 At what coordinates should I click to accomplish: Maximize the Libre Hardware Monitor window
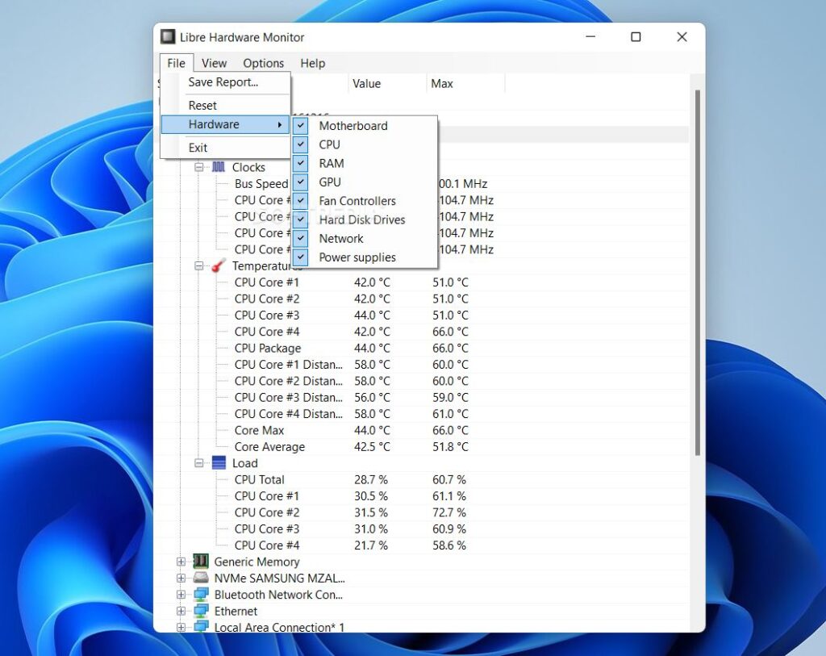pos(636,37)
